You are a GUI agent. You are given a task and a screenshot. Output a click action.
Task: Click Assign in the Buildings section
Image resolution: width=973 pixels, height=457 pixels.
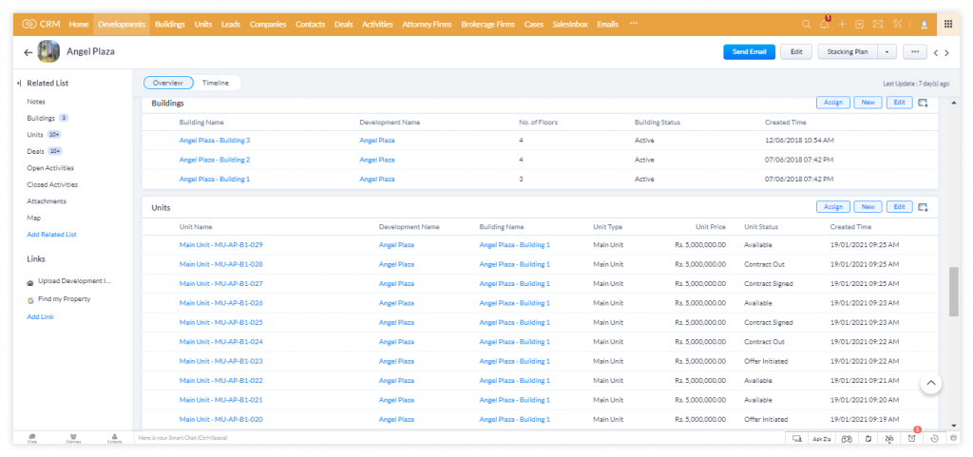coord(832,103)
